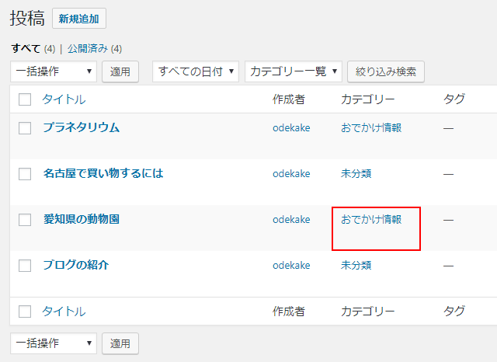
Task: Switch to the 公開済み filter view
Action: (89, 48)
